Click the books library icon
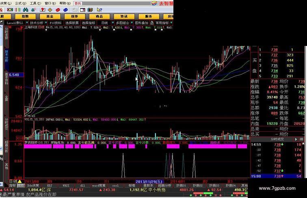 (90, 10)
